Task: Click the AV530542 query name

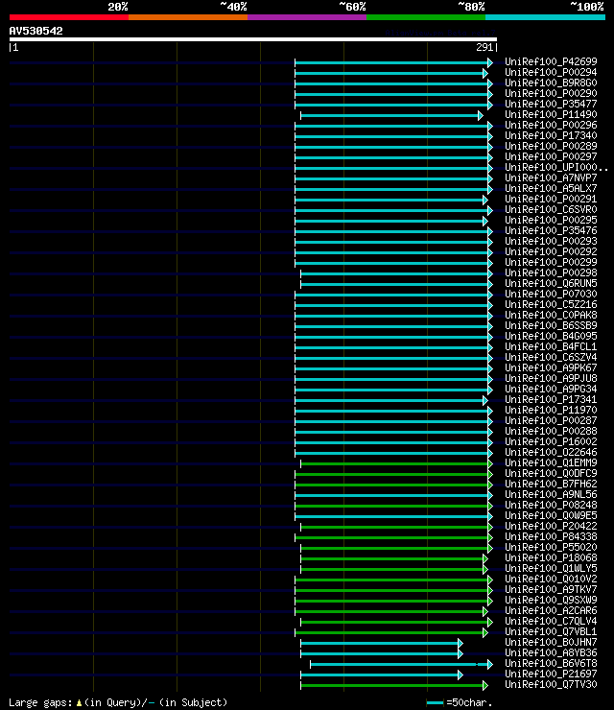Action: coord(35,32)
